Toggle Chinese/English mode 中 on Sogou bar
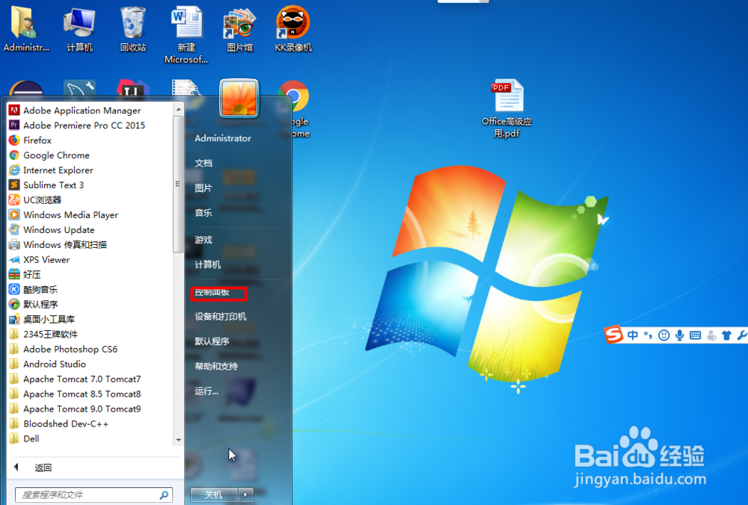This screenshot has width=748, height=505. [633, 335]
